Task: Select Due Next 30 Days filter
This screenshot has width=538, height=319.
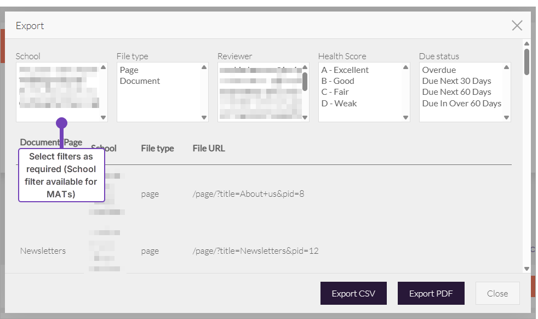Action: (x=456, y=81)
